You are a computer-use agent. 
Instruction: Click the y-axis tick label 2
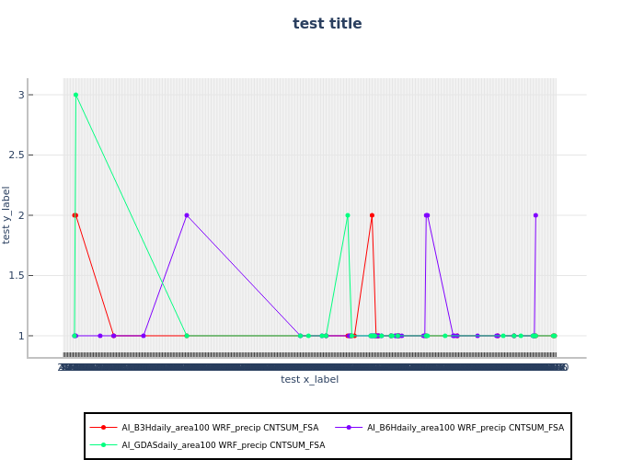point(21,215)
